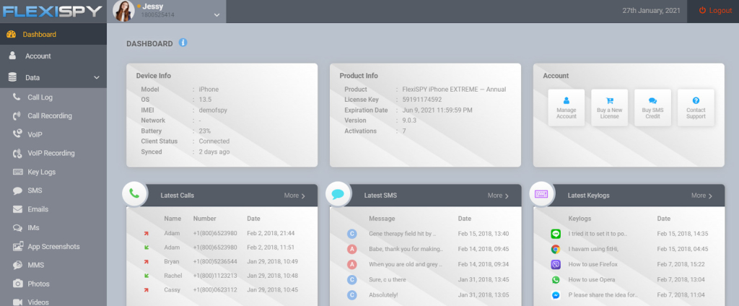Click the Videos camcorder icon
Viewport: 739px width, 306px height.
pyautogui.click(x=17, y=302)
